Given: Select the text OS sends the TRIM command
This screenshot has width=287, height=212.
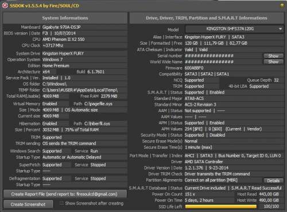Looking at the screenshot, I should tap(69, 144).
